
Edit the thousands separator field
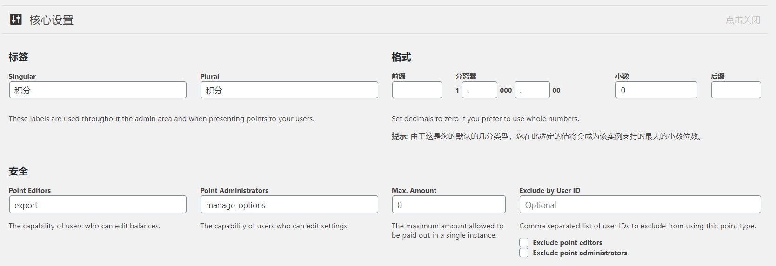tap(480, 90)
